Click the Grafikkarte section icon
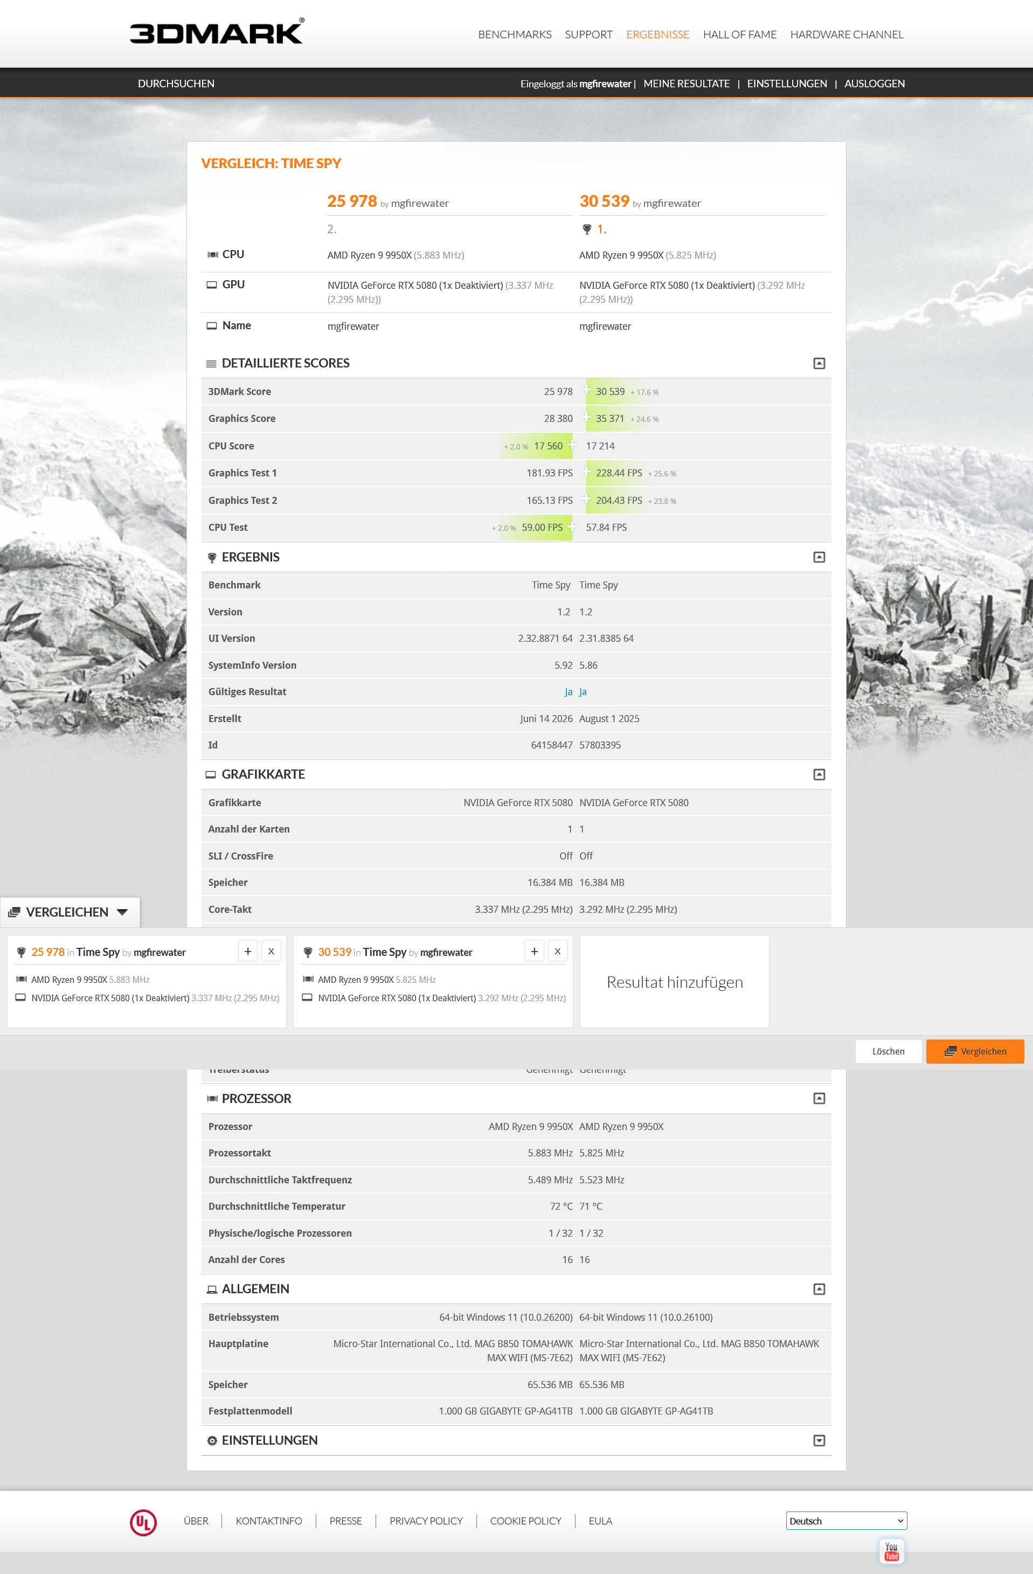This screenshot has height=1574, width=1033. (211, 774)
